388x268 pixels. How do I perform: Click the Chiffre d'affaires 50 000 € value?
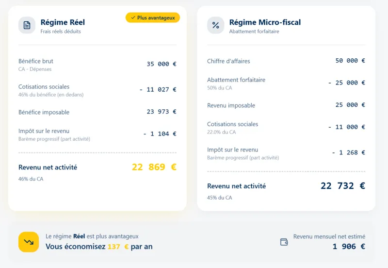350,61
